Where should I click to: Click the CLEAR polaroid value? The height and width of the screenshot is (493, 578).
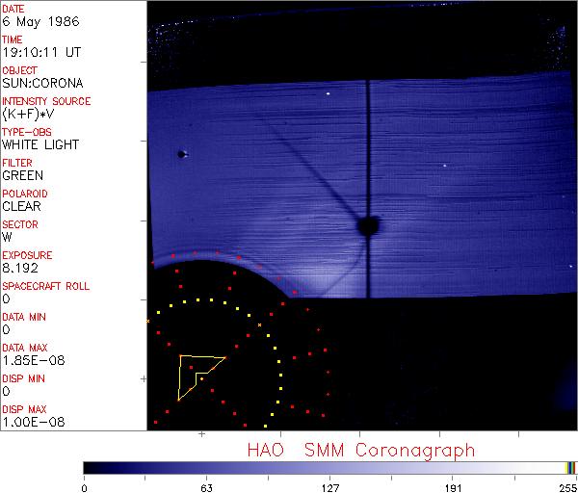[21, 206]
